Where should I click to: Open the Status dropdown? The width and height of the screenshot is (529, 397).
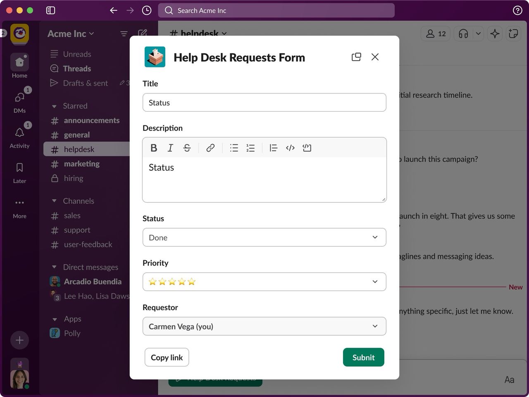tap(264, 237)
